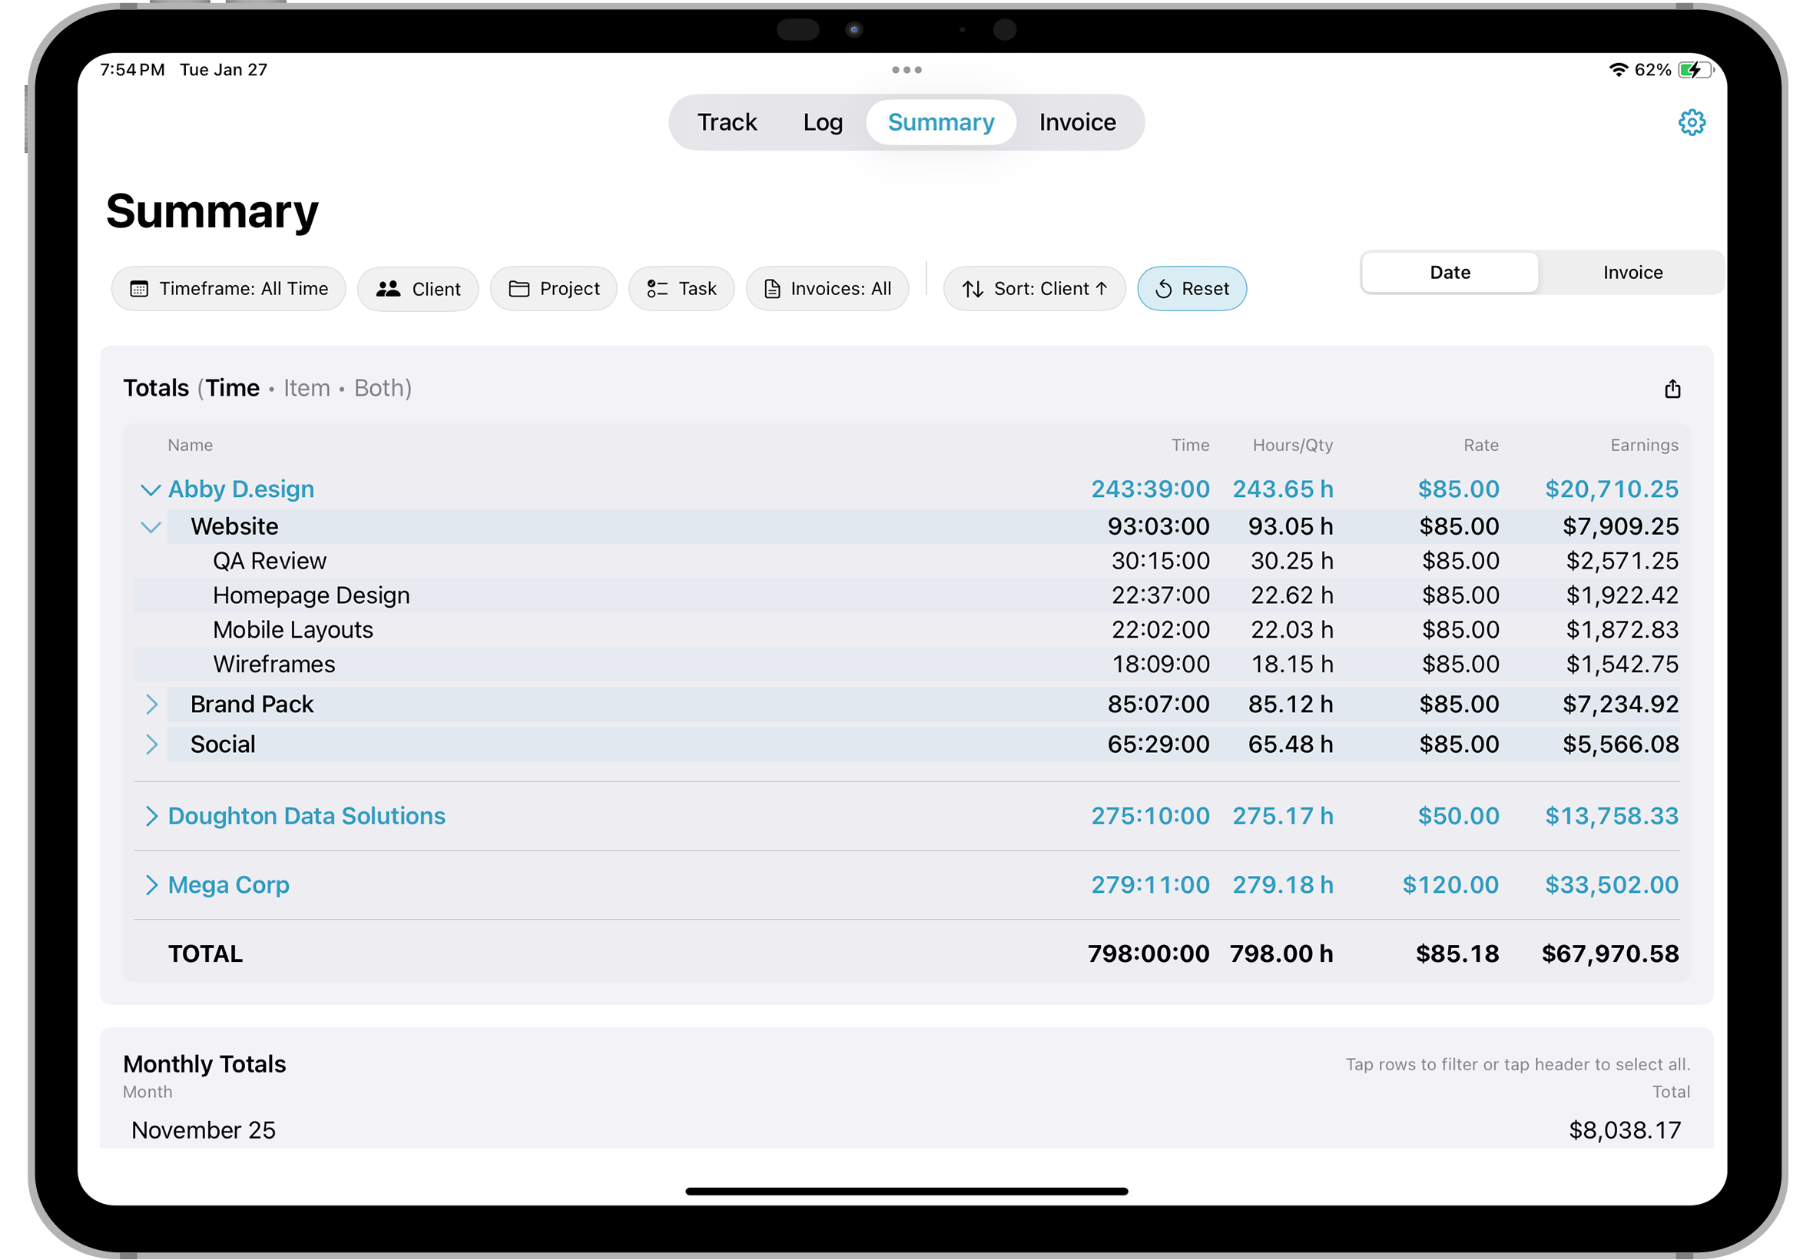Open the Invoice tab
This screenshot has width=1813, height=1260.
1076,121
